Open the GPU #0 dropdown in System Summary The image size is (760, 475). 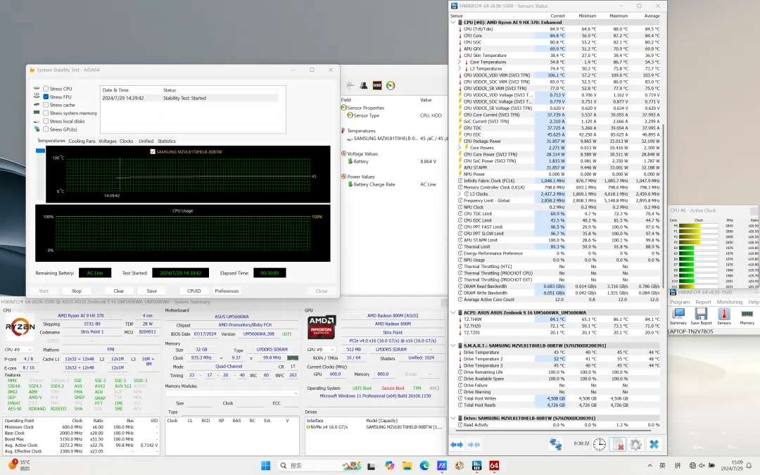[321, 350]
